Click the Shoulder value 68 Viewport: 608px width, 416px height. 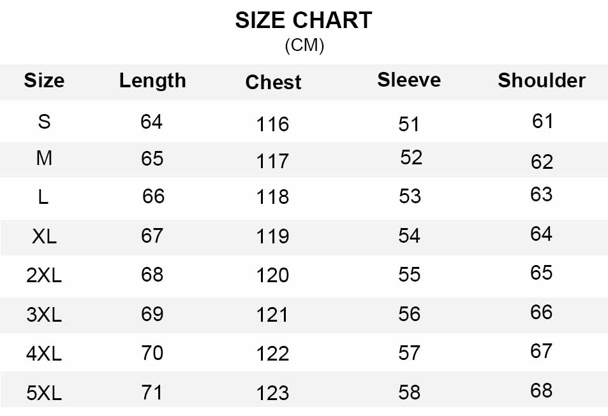tap(541, 390)
